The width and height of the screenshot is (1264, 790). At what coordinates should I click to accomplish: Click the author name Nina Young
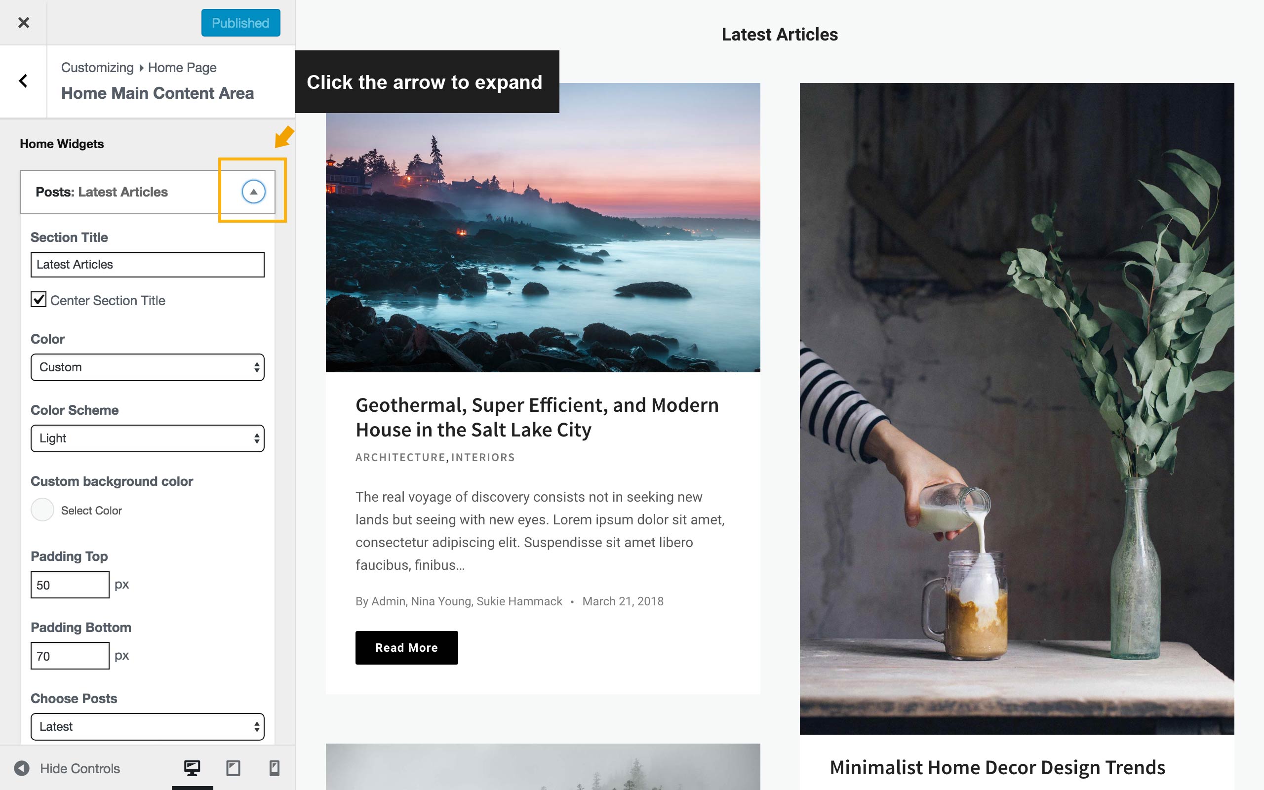point(440,601)
